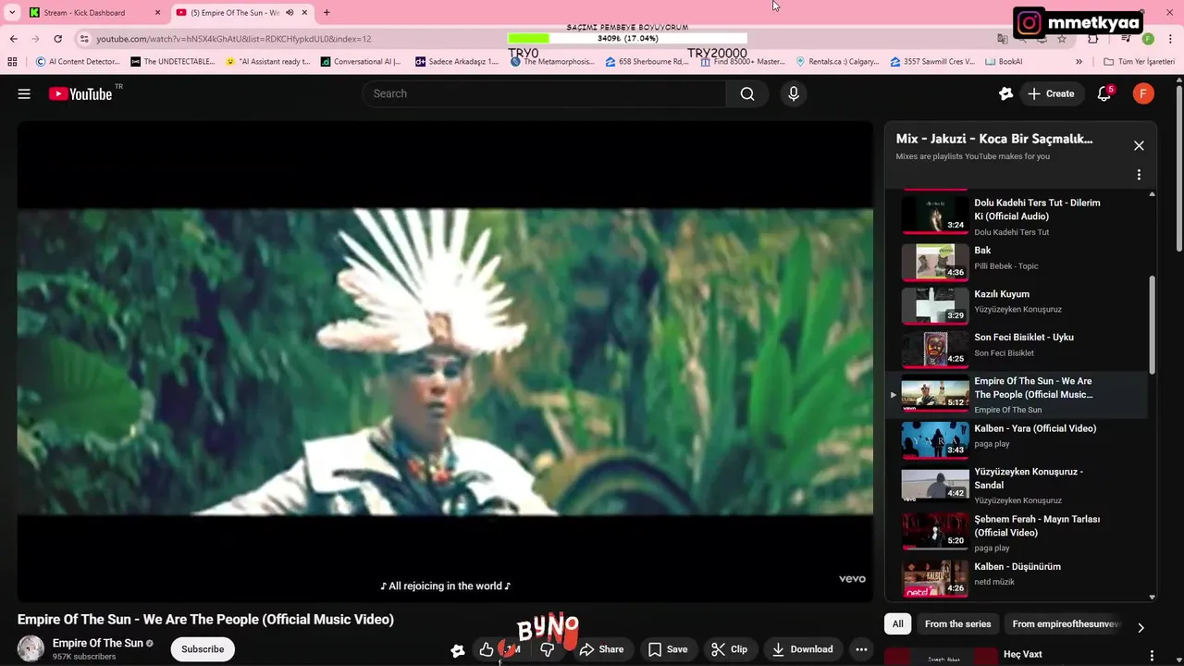Select the From empireofthesunvevo chip
Image resolution: width=1184 pixels, height=666 pixels.
pyautogui.click(x=1066, y=624)
